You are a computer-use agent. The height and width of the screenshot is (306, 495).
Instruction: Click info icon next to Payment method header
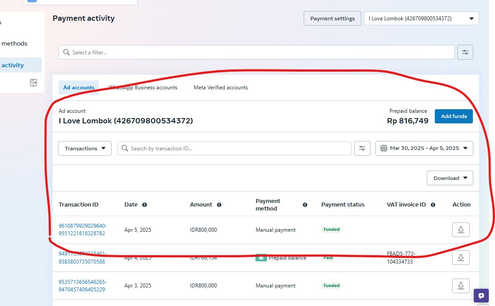point(305,205)
